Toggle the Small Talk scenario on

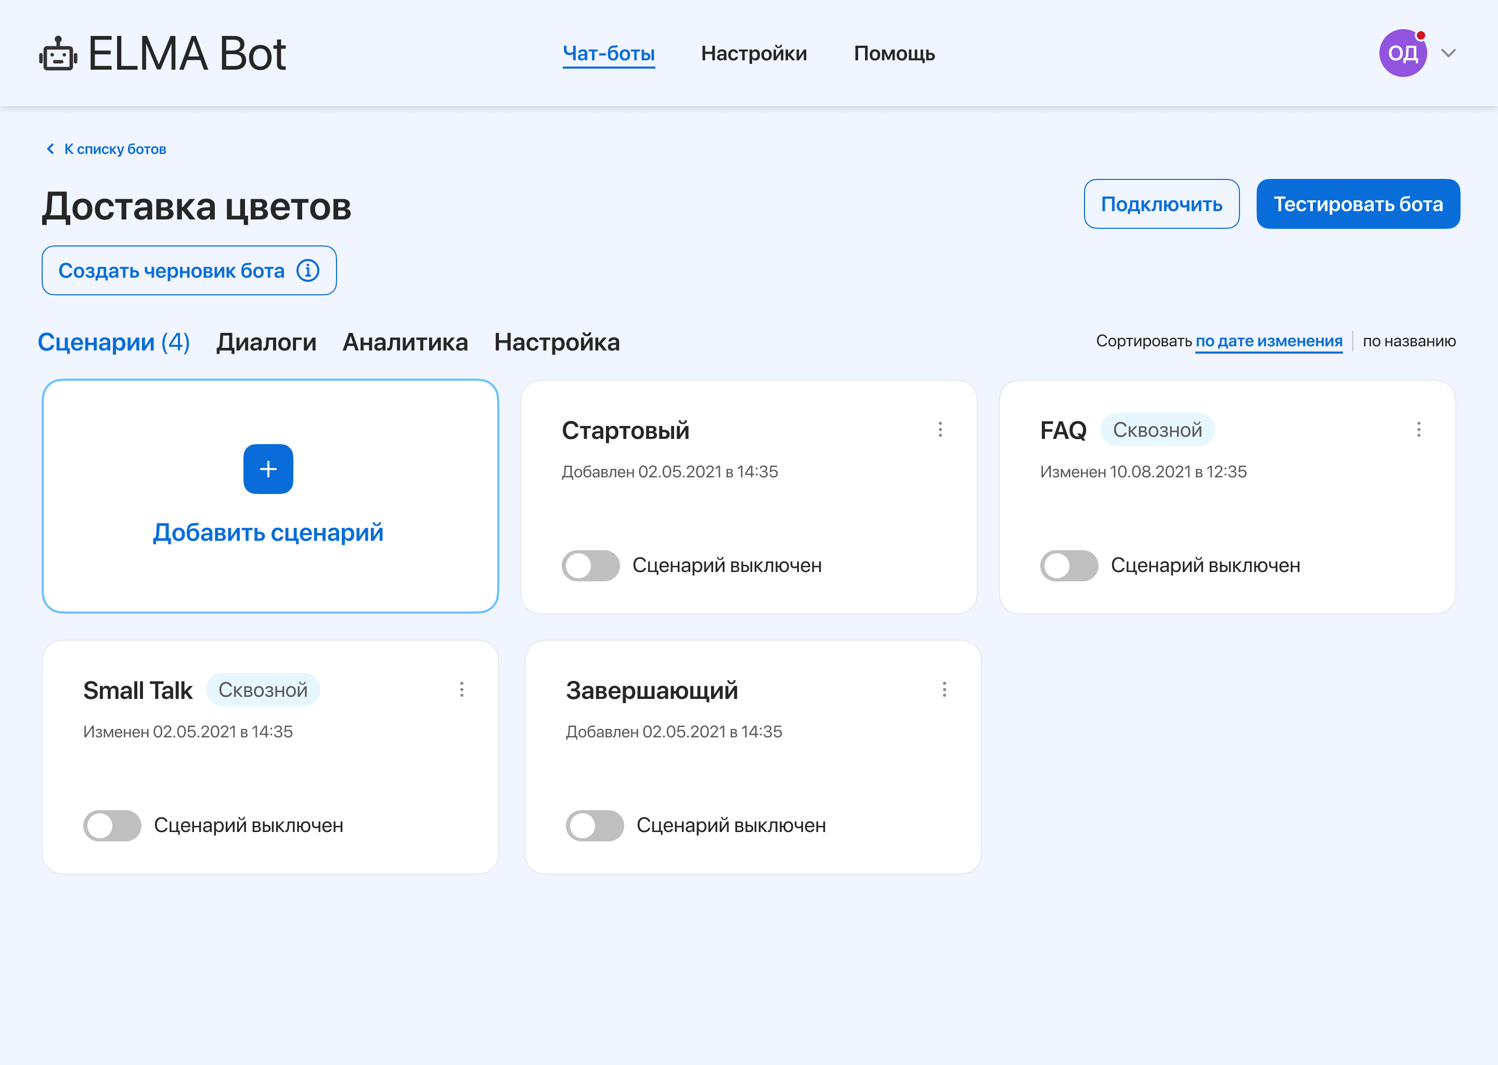coord(112,825)
